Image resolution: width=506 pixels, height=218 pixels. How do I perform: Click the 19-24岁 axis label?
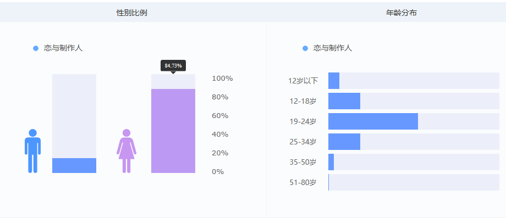coord(303,121)
